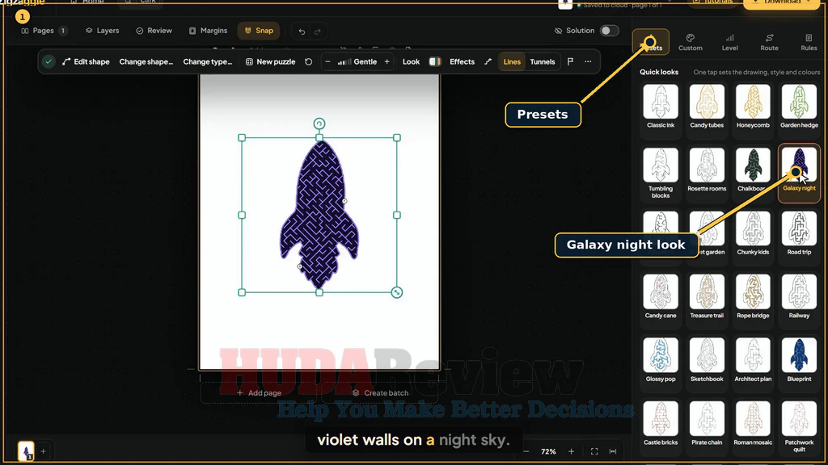Click the flag icon in the toolbar
Image resolution: width=828 pixels, height=465 pixels.
pos(570,61)
